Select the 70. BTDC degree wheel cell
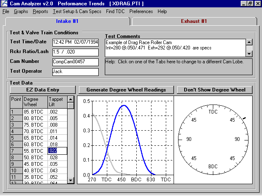The height and width of the screenshot is (196, 262). [x=35, y=131]
